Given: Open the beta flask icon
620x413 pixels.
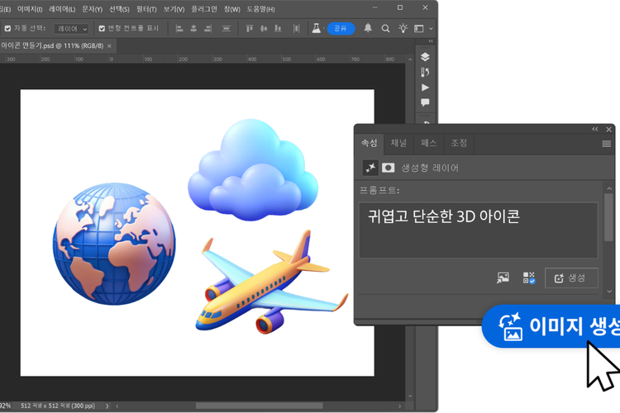Looking at the screenshot, I should (x=317, y=28).
